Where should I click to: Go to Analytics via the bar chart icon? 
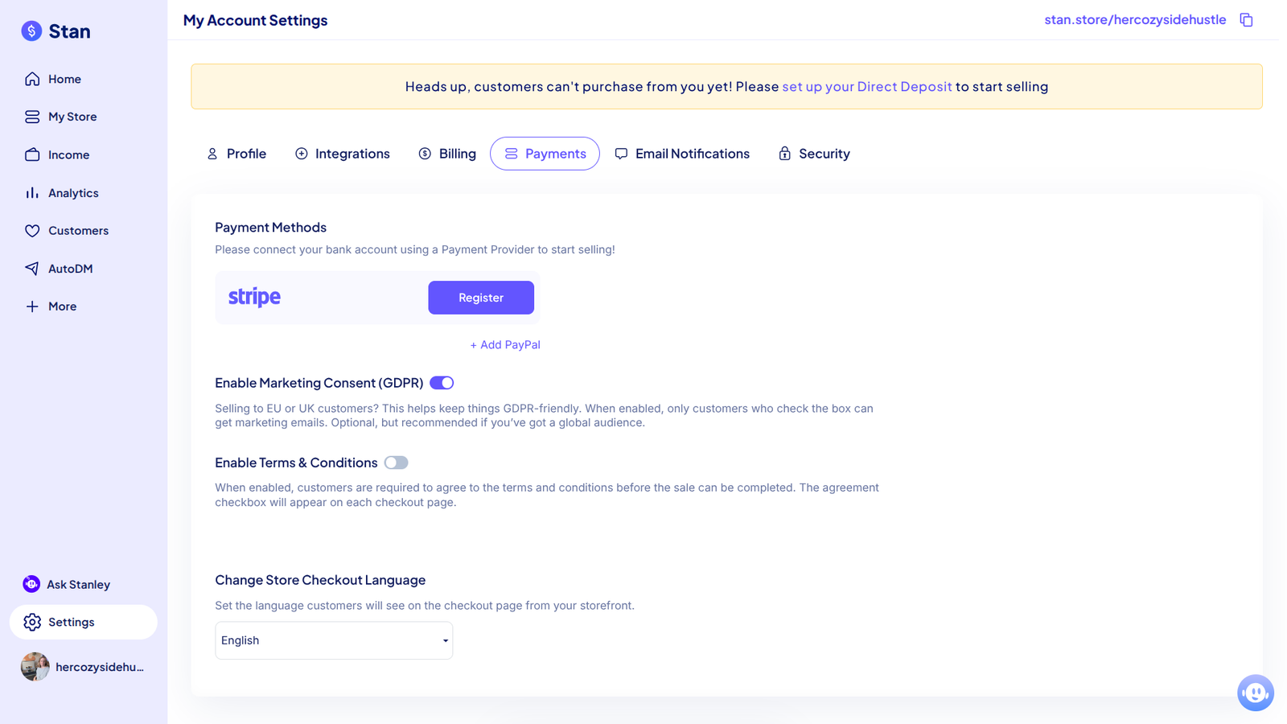(x=32, y=193)
